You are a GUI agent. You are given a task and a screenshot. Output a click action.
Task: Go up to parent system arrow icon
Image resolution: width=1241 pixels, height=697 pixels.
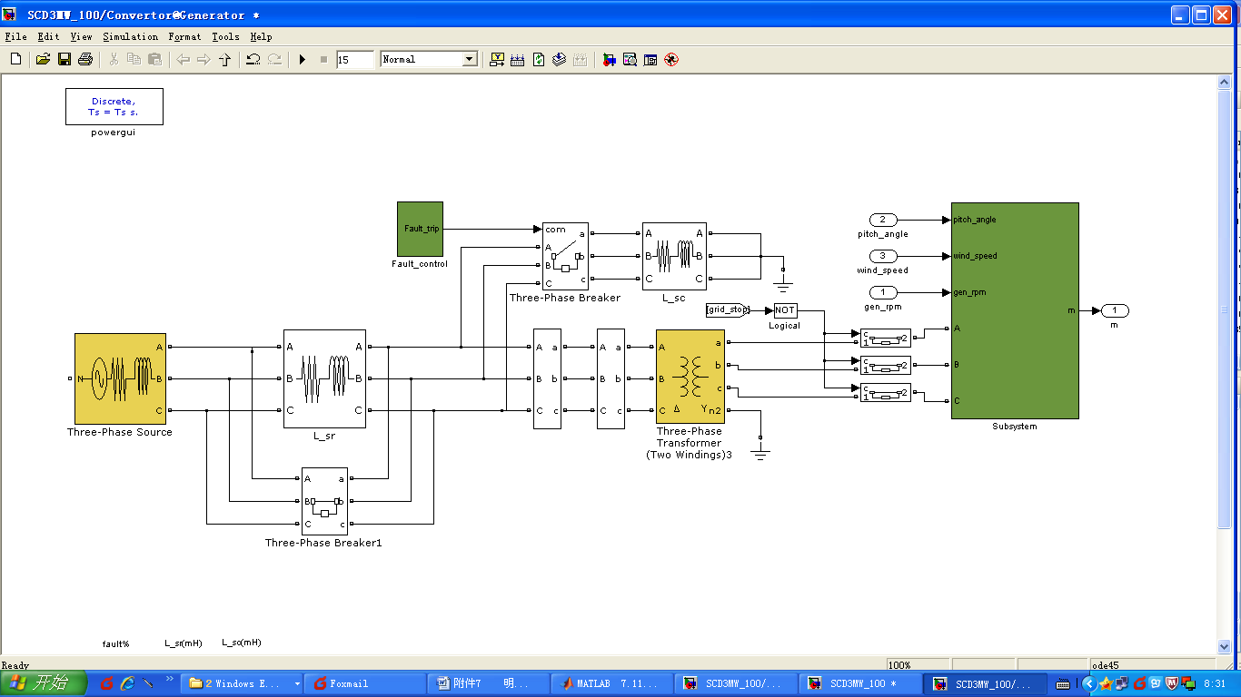pyautogui.click(x=224, y=59)
